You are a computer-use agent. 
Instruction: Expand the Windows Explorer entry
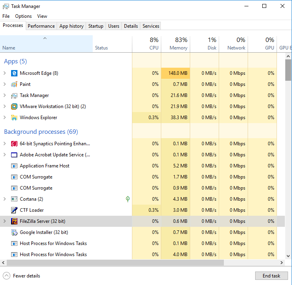pyautogui.click(x=5, y=118)
